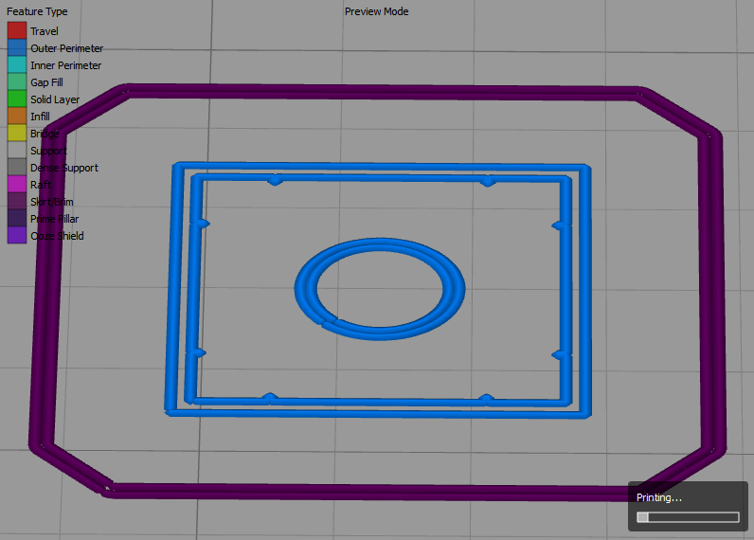Select the blue circular perimeter toolpath

pos(380,246)
